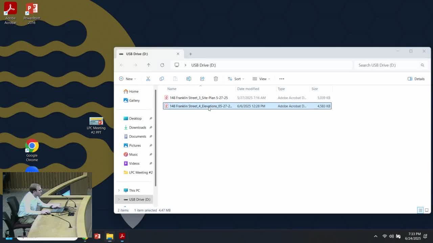Switch to large thumbnails view in status bar
The height and width of the screenshot is (243, 433).
tap(427, 210)
